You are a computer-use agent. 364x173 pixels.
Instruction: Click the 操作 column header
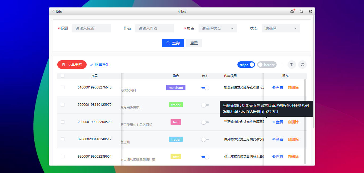pos(285,76)
